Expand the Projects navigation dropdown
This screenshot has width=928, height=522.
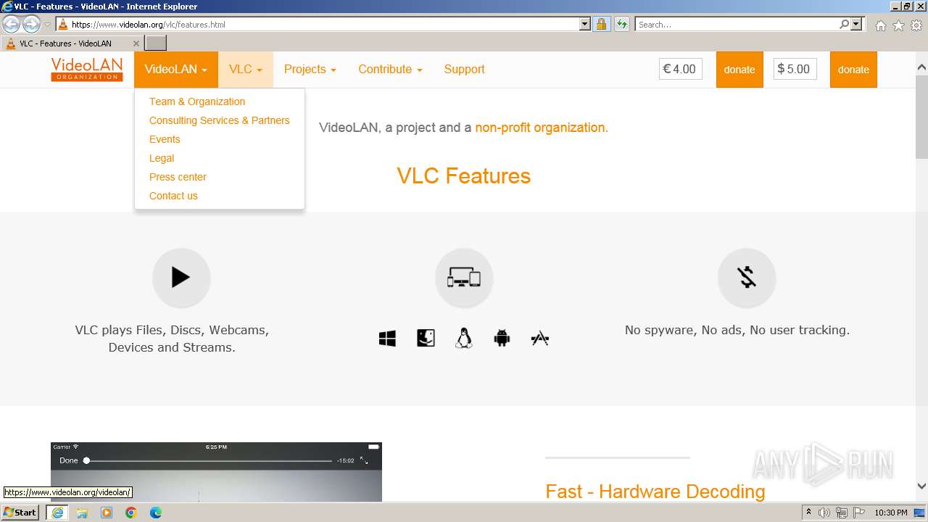310,70
